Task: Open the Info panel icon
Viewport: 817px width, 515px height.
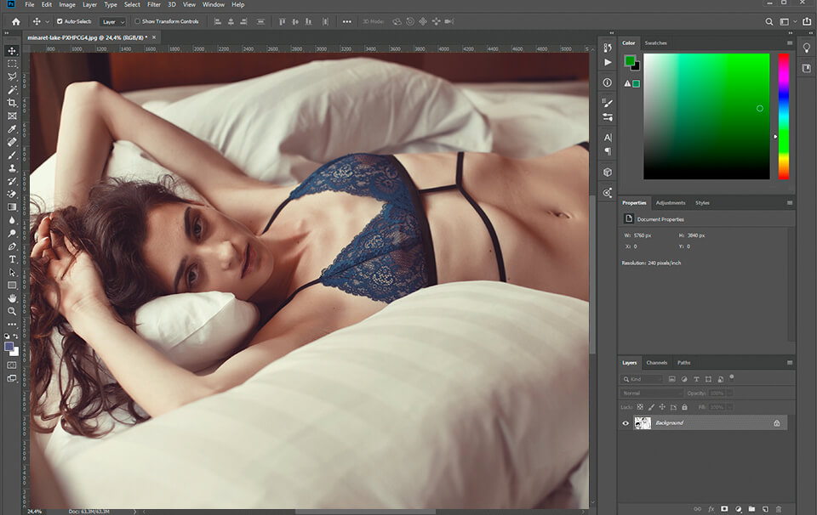Action: [608, 82]
